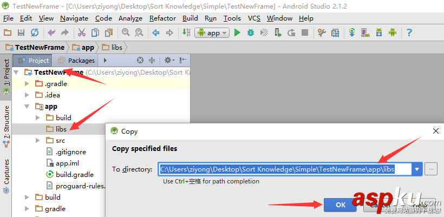
Task: Click OK in the Copy dialog
Action: tap(341, 205)
